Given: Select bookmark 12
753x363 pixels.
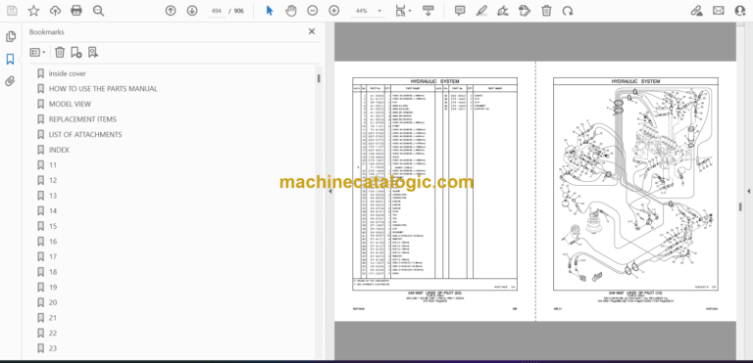Looking at the screenshot, I should point(52,180).
